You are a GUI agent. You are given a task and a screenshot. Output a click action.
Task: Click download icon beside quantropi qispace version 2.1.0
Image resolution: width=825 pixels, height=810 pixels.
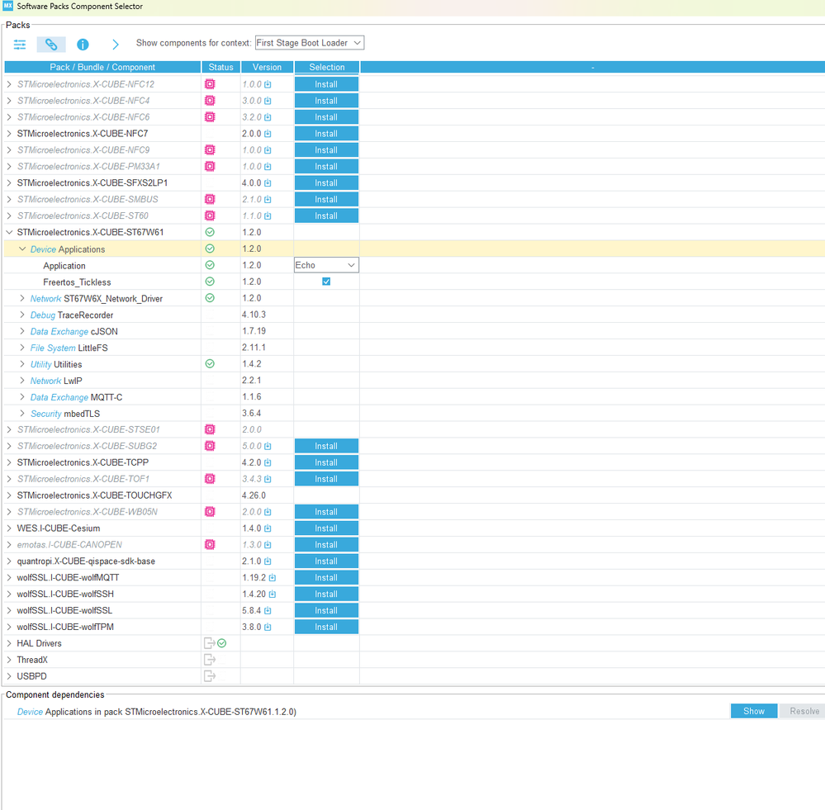point(268,561)
